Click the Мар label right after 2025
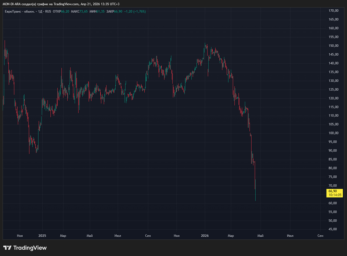This screenshot has width=347, height=256. click(63, 236)
